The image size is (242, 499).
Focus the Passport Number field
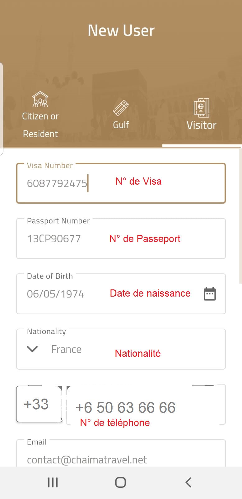(x=121, y=239)
